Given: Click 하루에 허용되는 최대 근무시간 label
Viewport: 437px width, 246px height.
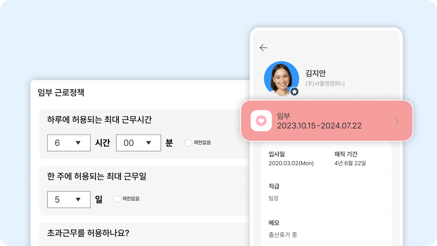Looking at the screenshot, I should pyautogui.click(x=99, y=119).
